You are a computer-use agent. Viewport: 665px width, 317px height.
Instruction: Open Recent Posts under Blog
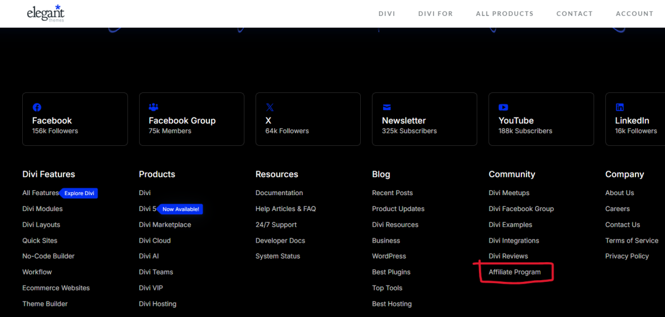pyautogui.click(x=392, y=193)
